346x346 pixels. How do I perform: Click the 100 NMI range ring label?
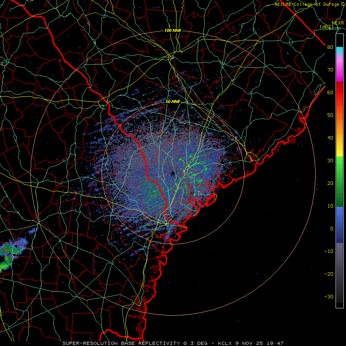[173, 30]
